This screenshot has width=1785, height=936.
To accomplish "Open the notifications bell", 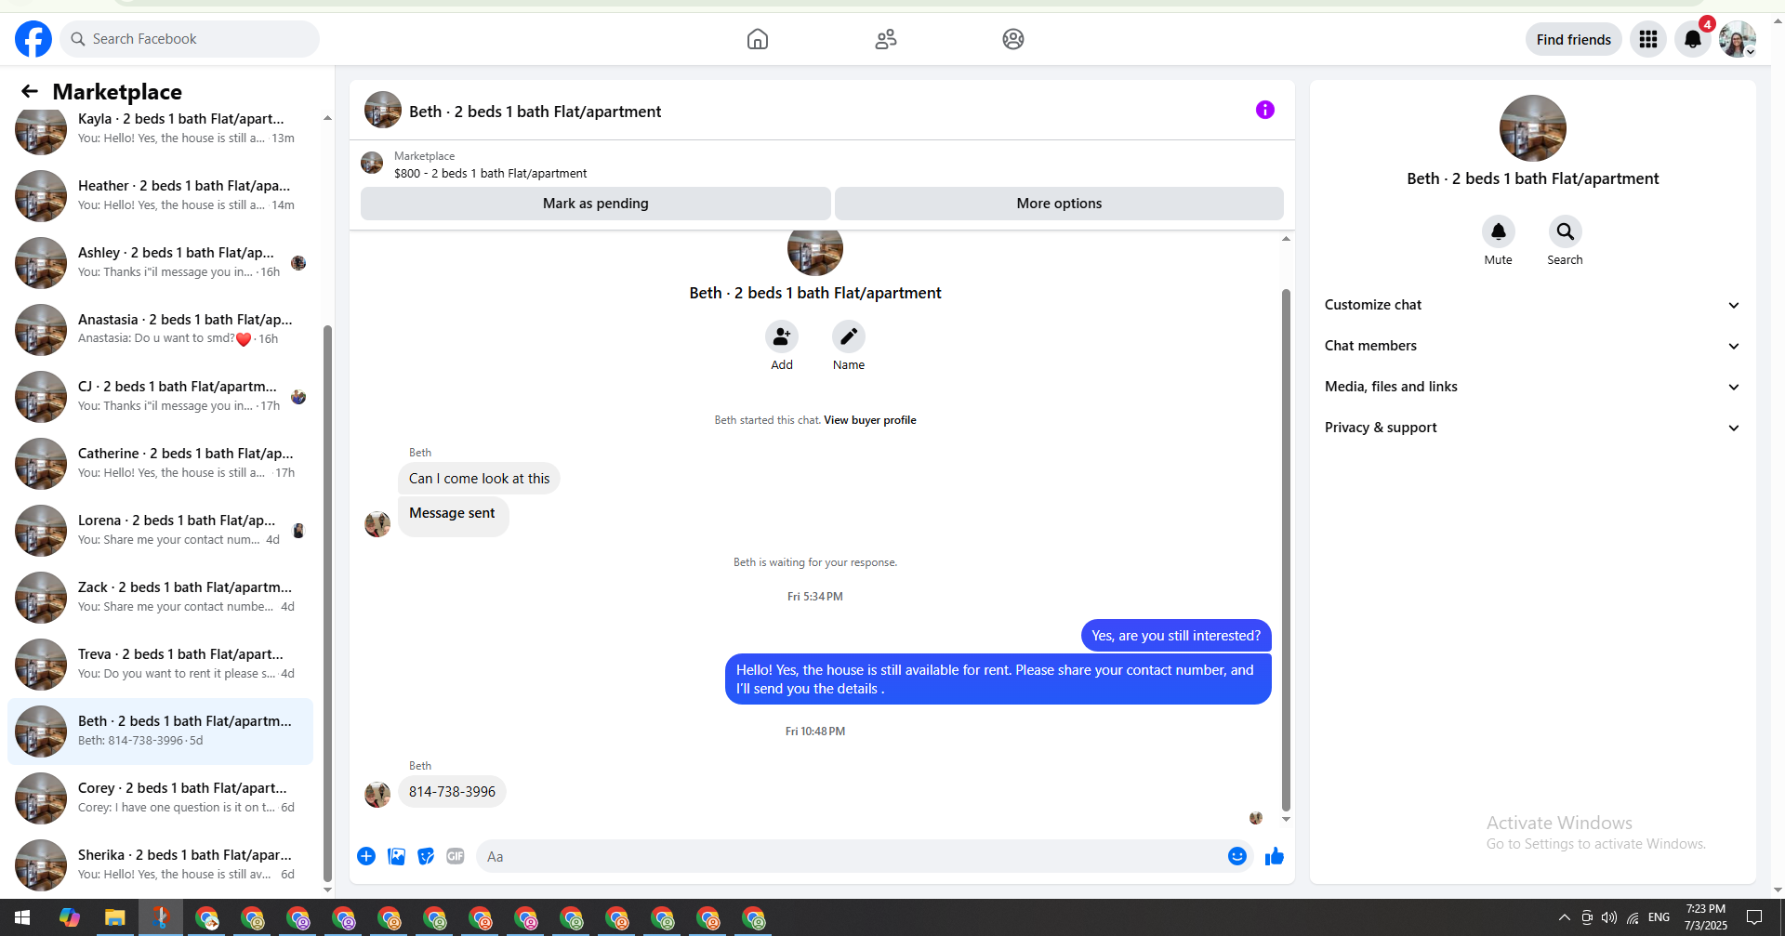I will click(x=1693, y=39).
